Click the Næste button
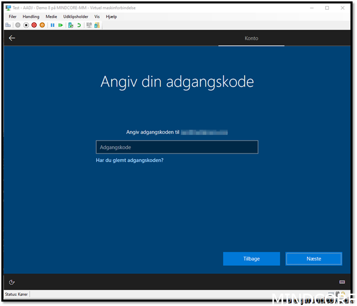The image size is (357, 306). [313, 258]
